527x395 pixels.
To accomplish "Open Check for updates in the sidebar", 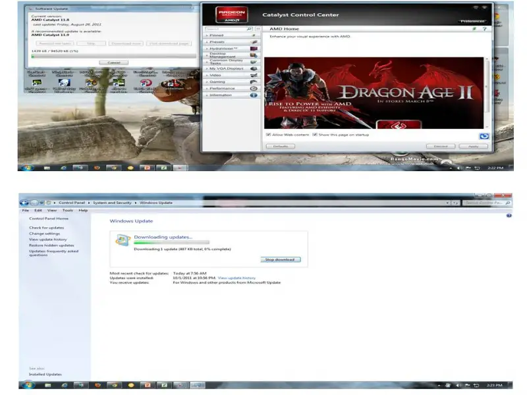I will (x=46, y=228).
